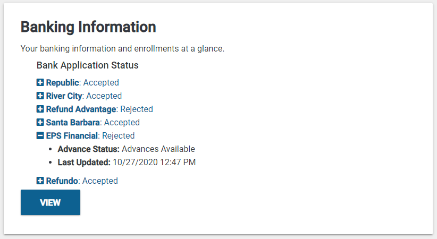Click the Last Updated date text

pyautogui.click(x=154, y=163)
